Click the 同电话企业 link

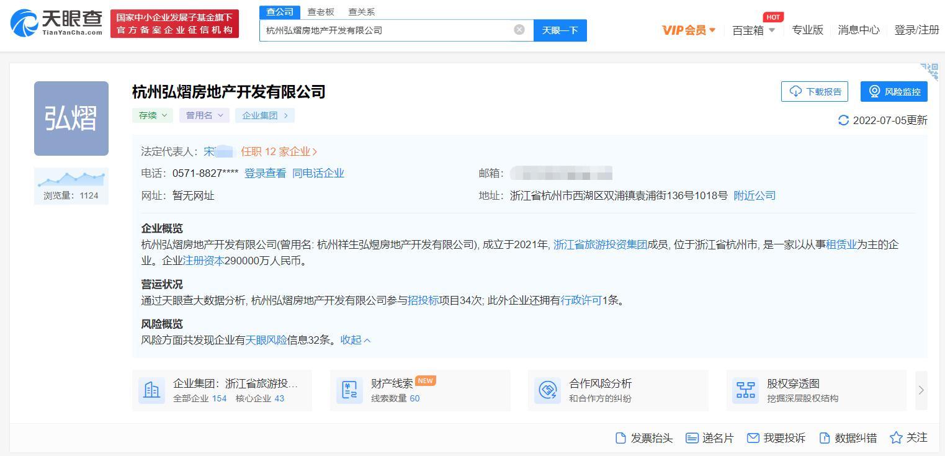[x=318, y=173]
